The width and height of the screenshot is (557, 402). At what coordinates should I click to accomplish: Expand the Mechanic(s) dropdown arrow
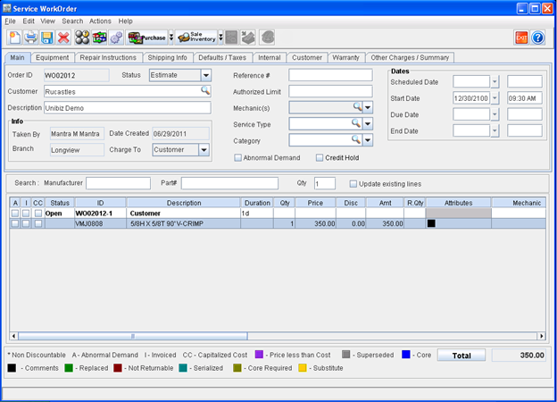click(x=368, y=107)
